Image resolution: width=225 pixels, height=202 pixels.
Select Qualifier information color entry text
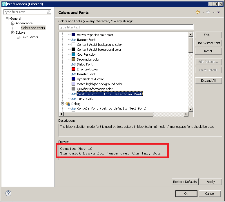pyautogui.click(x=95, y=89)
